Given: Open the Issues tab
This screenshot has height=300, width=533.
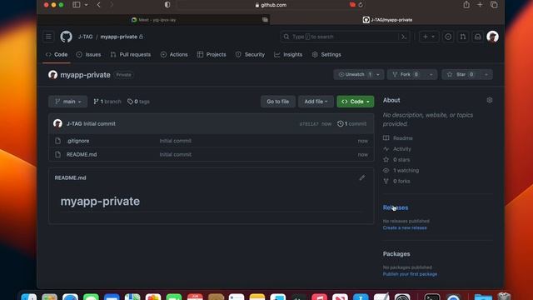Looking at the screenshot, I should [88, 54].
